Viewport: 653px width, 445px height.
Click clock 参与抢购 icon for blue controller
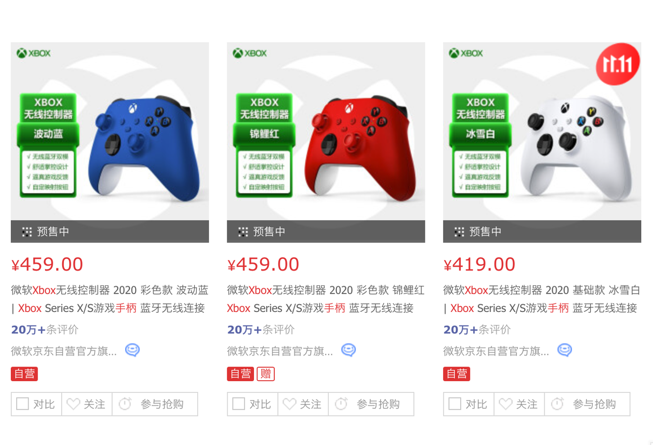click(125, 403)
